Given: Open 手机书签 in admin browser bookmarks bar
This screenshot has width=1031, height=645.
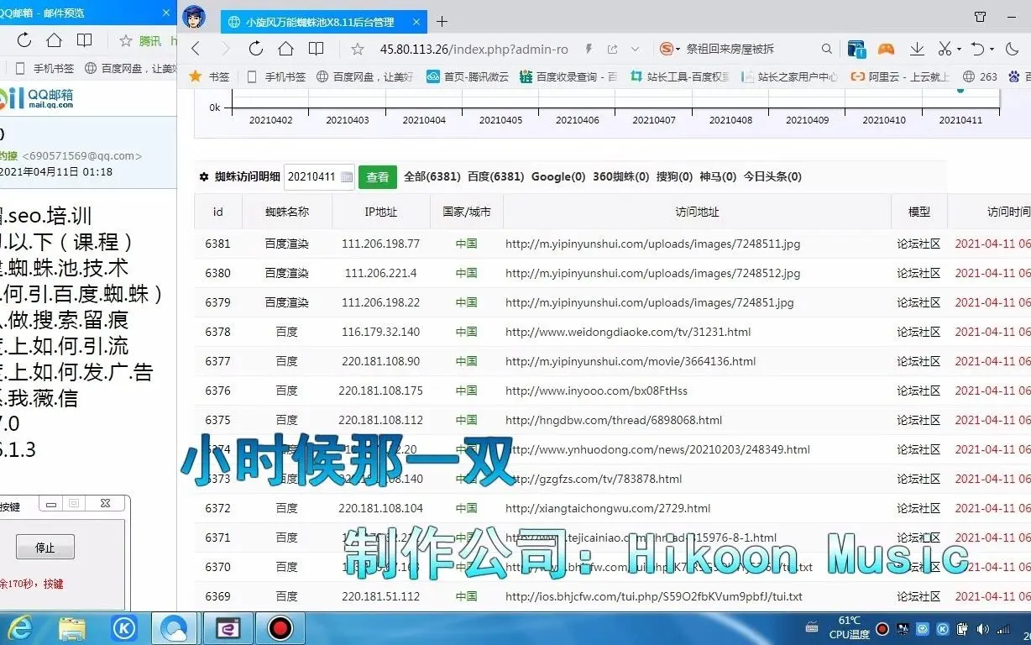Looking at the screenshot, I should [276, 76].
